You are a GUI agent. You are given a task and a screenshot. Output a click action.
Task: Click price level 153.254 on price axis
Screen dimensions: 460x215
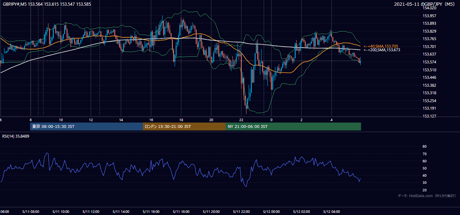point(429,101)
